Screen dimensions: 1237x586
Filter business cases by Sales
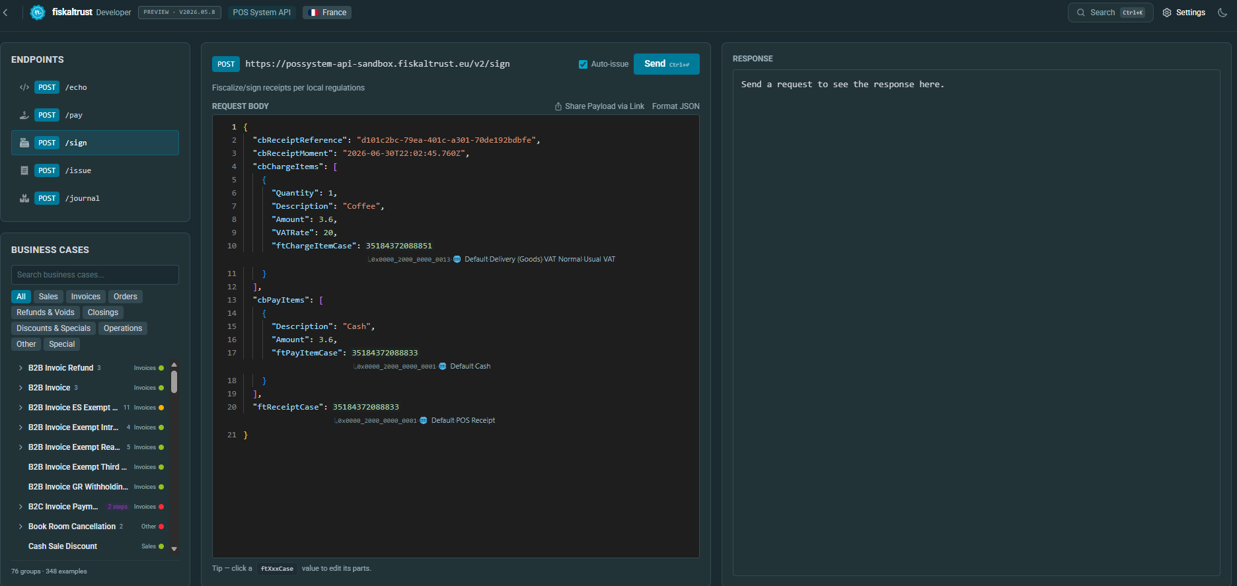(x=48, y=297)
